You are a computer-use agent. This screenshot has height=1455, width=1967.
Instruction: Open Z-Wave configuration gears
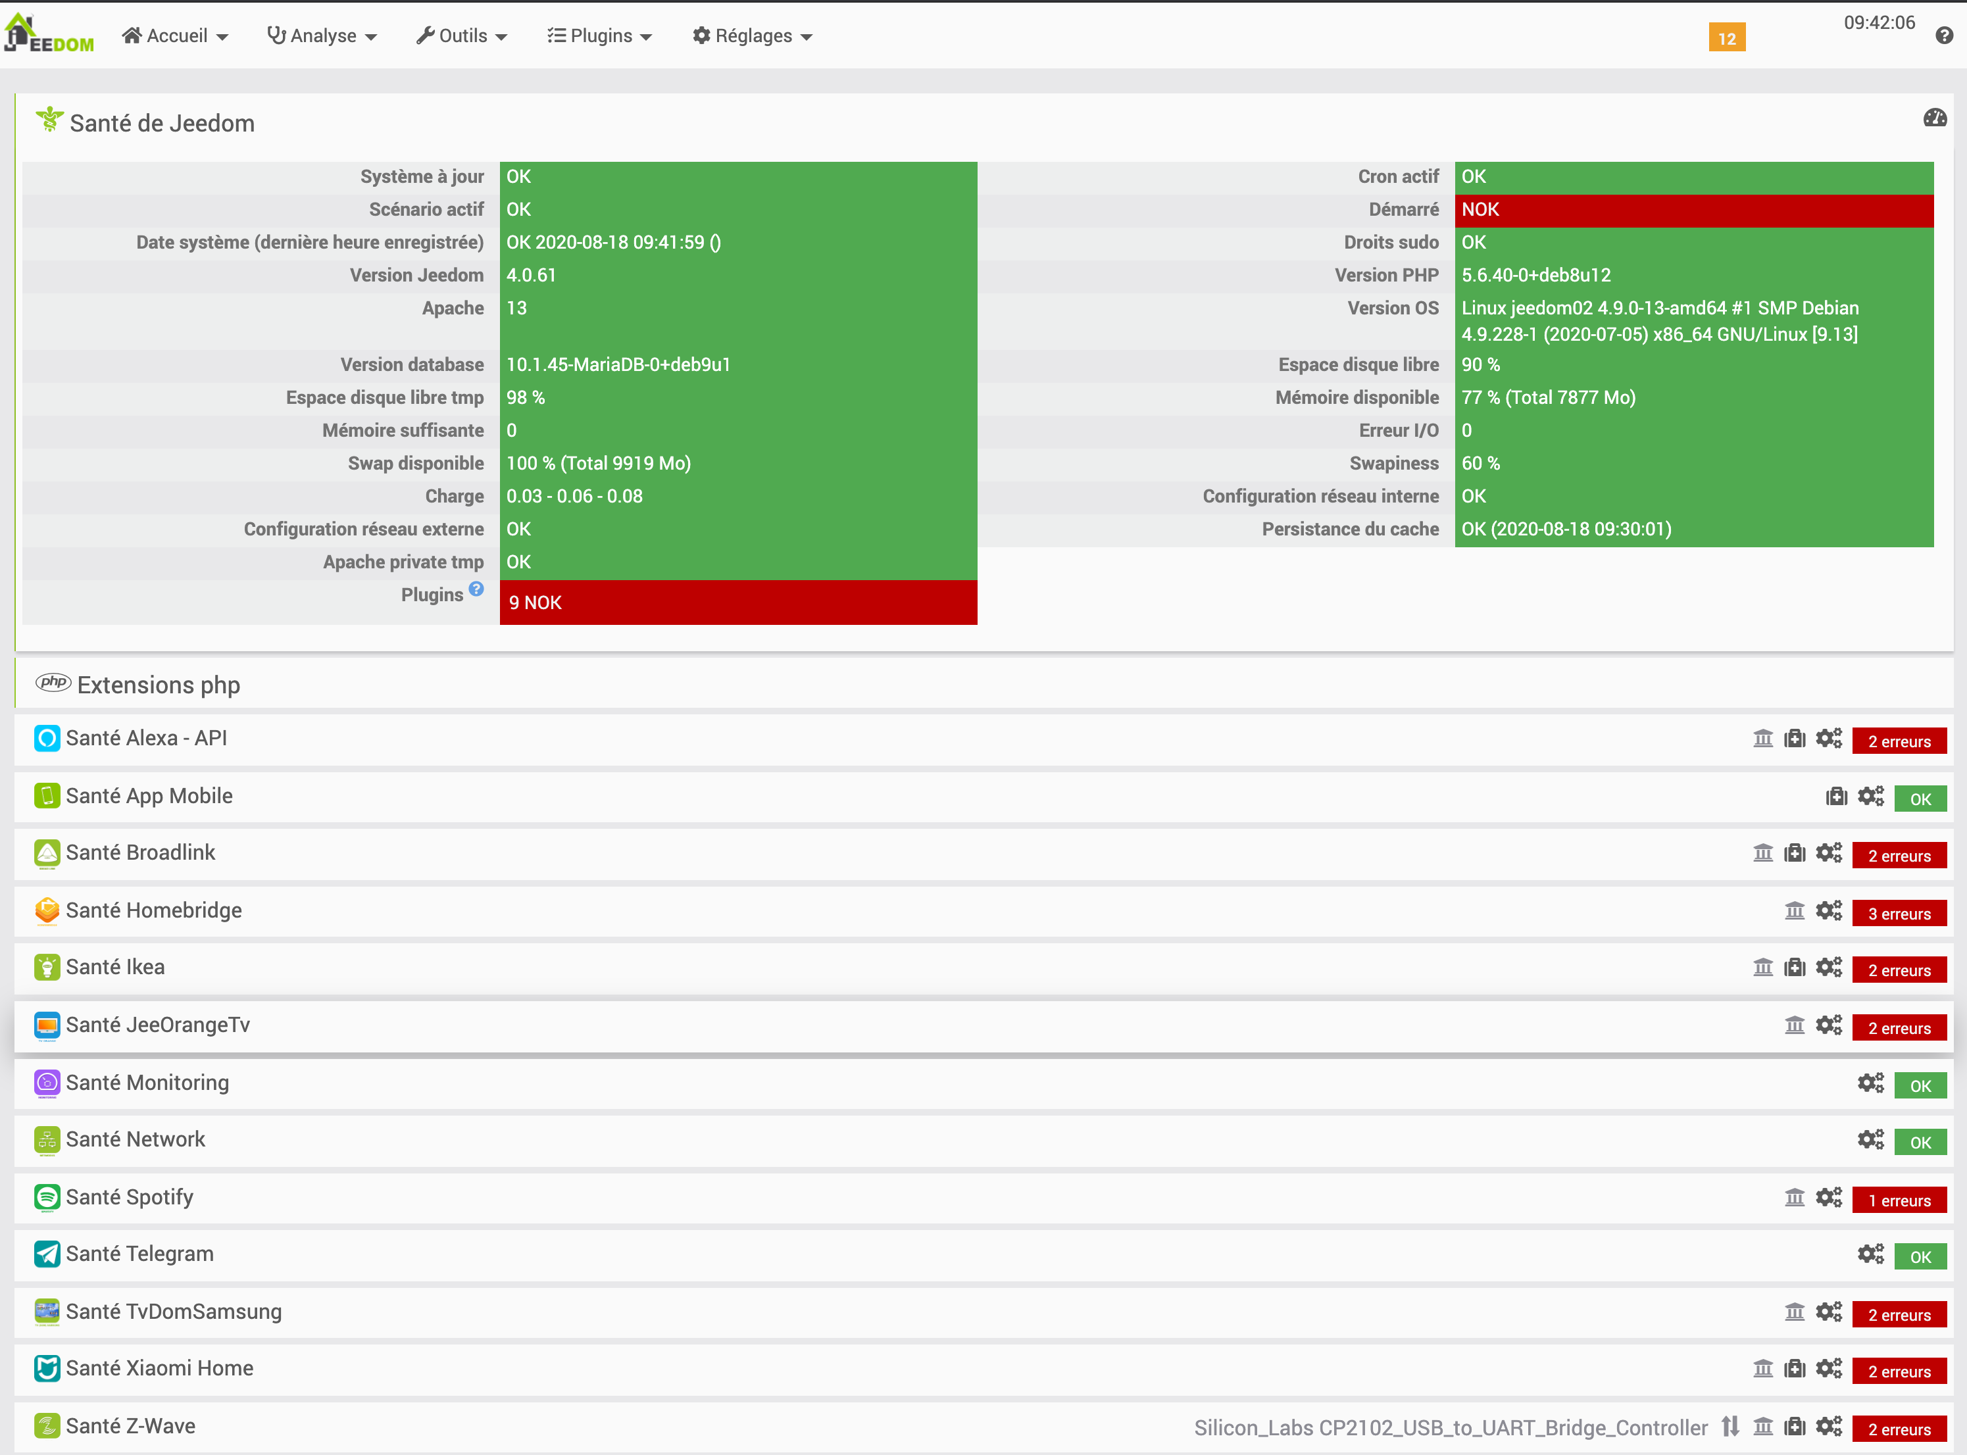click(1829, 1427)
